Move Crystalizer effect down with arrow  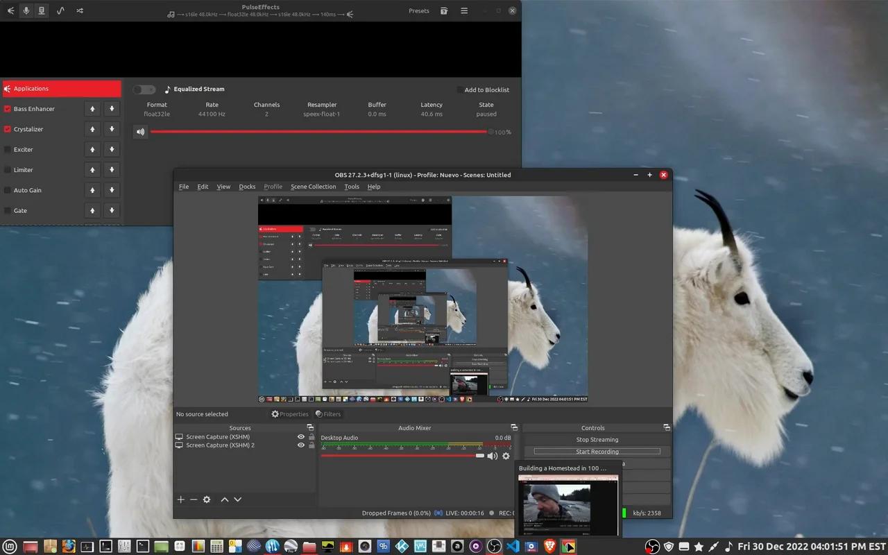point(111,129)
